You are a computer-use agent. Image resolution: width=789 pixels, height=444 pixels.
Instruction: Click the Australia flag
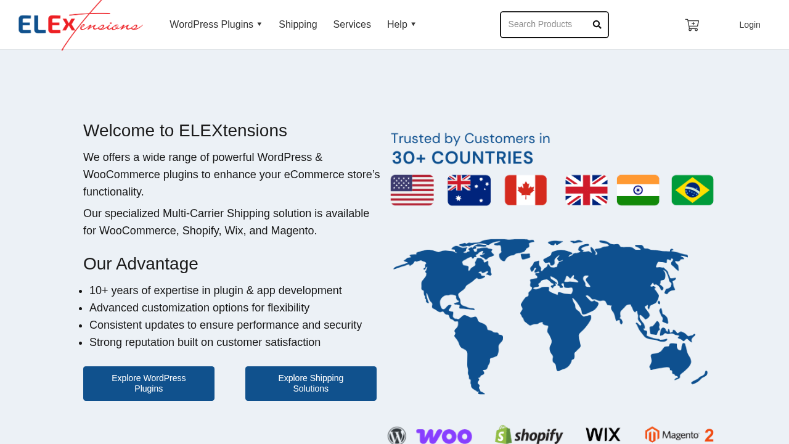point(469,190)
